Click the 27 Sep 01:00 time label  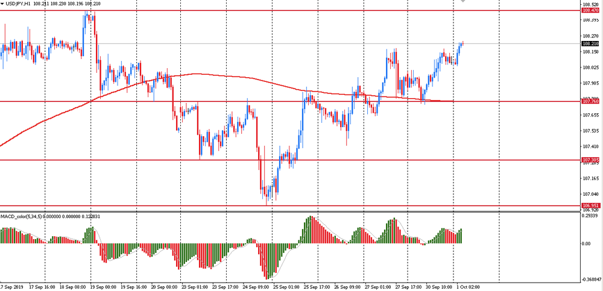tap(377, 287)
